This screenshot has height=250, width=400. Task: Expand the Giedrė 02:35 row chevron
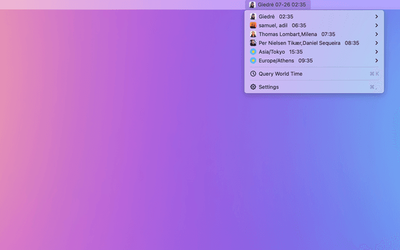376,17
